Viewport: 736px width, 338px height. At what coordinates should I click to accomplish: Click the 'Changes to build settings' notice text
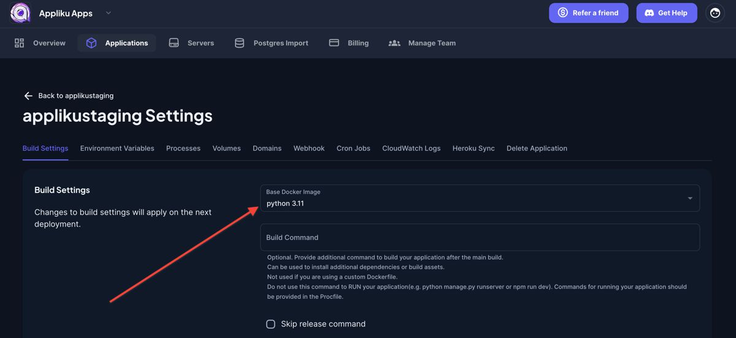(x=123, y=218)
